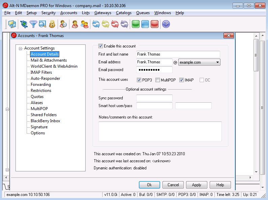Viewport: 268px width, 200px height.
Task: Click the Notes/comments text area
Action: click(x=160, y=131)
